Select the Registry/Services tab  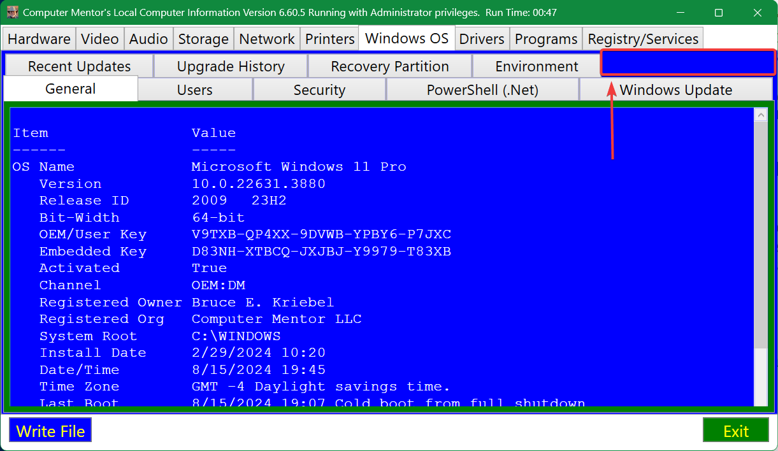[643, 39]
